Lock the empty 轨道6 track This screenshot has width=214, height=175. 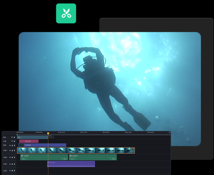pos(12,171)
